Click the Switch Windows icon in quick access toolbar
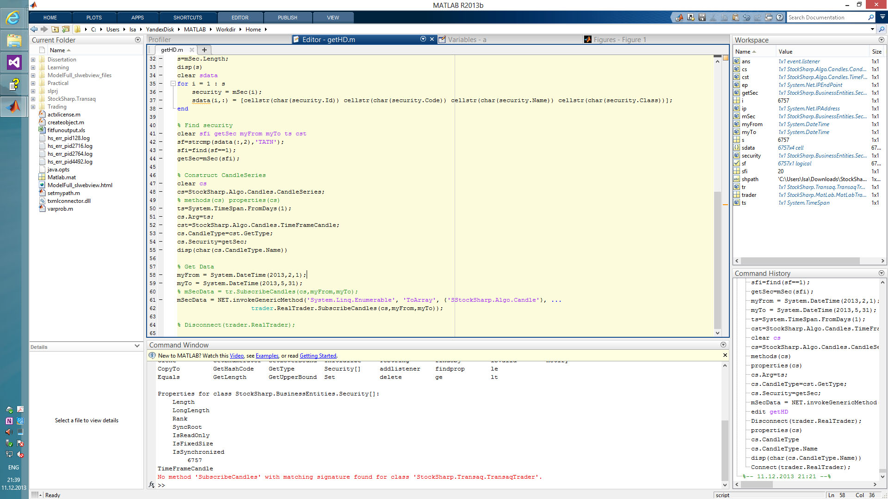The width and height of the screenshot is (888, 499). click(769, 18)
